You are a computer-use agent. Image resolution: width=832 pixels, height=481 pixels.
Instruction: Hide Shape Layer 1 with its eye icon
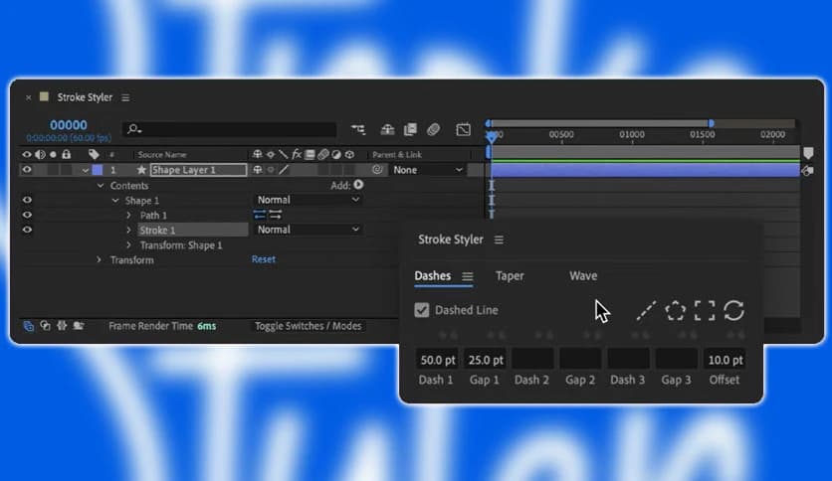coord(27,170)
